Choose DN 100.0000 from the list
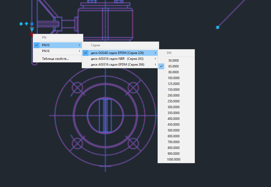Image resolution: width=271 pixels, height=187 pixels. (x=173, y=78)
